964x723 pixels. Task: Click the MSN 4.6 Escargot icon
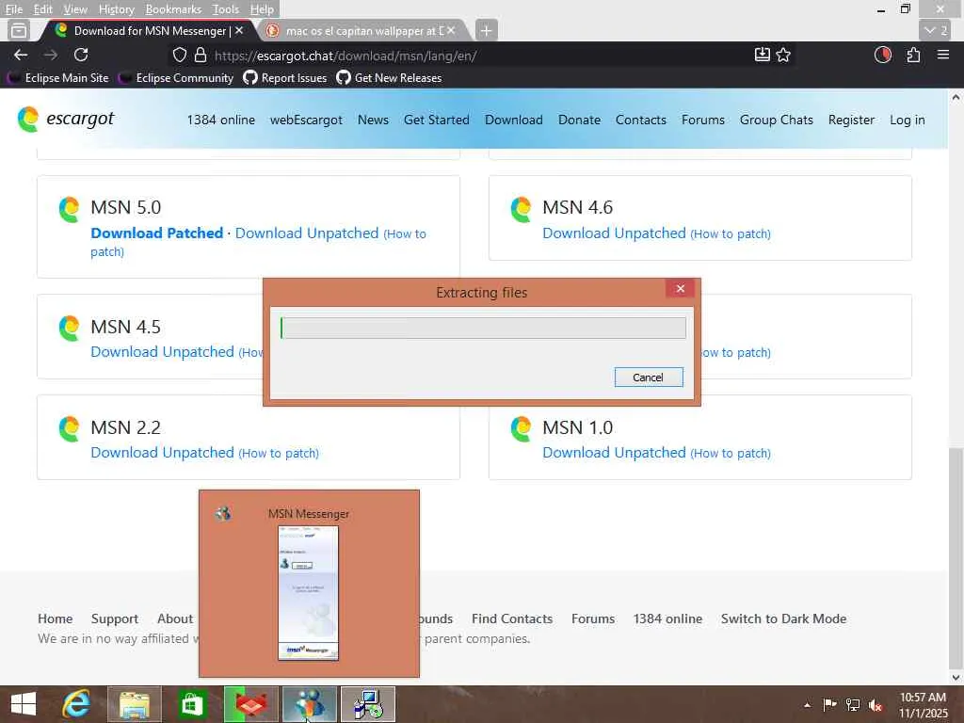[521, 209]
